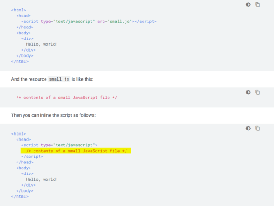Click the opening <html> tag in first block
Image resolution: width=274 pixels, height=206 pixels.
point(18,10)
